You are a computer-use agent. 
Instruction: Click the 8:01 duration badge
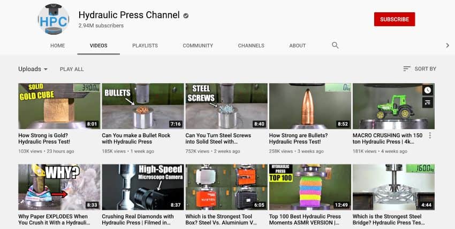coord(92,124)
